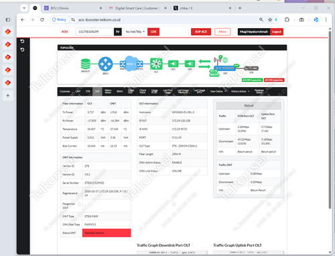Switch to the Digital Smart Care tab
The height and width of the screenshot is (256, 335).
[137, 8]
